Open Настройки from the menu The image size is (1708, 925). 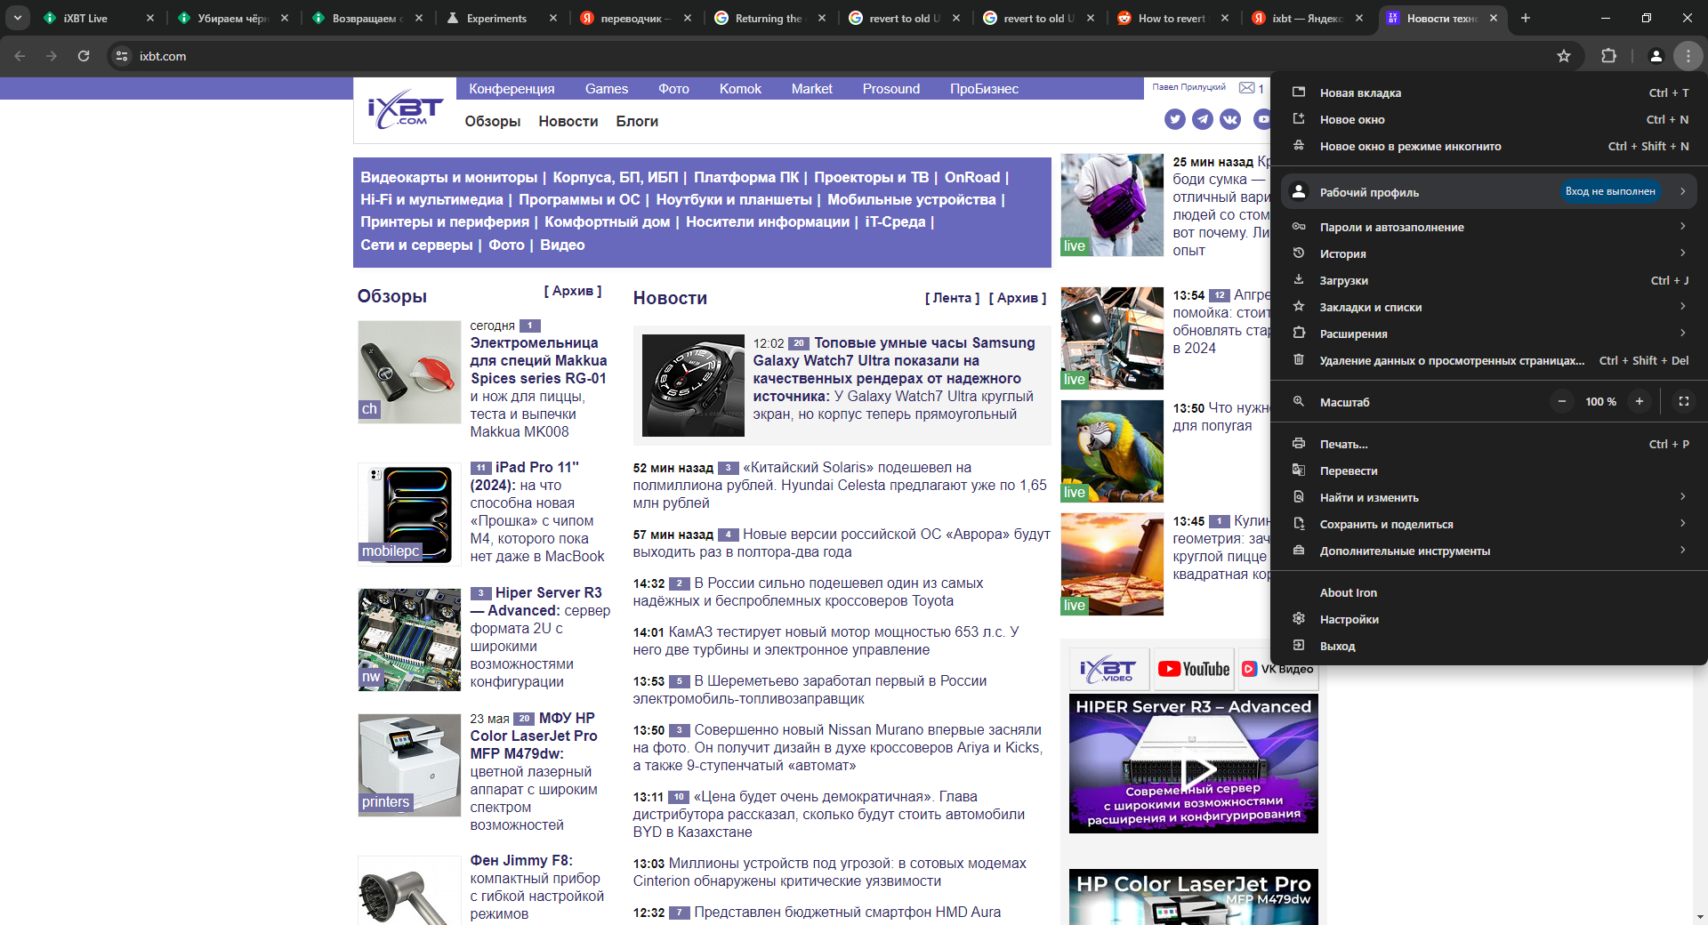click(1488, 619)
